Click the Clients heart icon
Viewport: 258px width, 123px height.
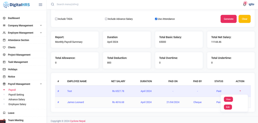pyautogui.click(x=4, y=47)
